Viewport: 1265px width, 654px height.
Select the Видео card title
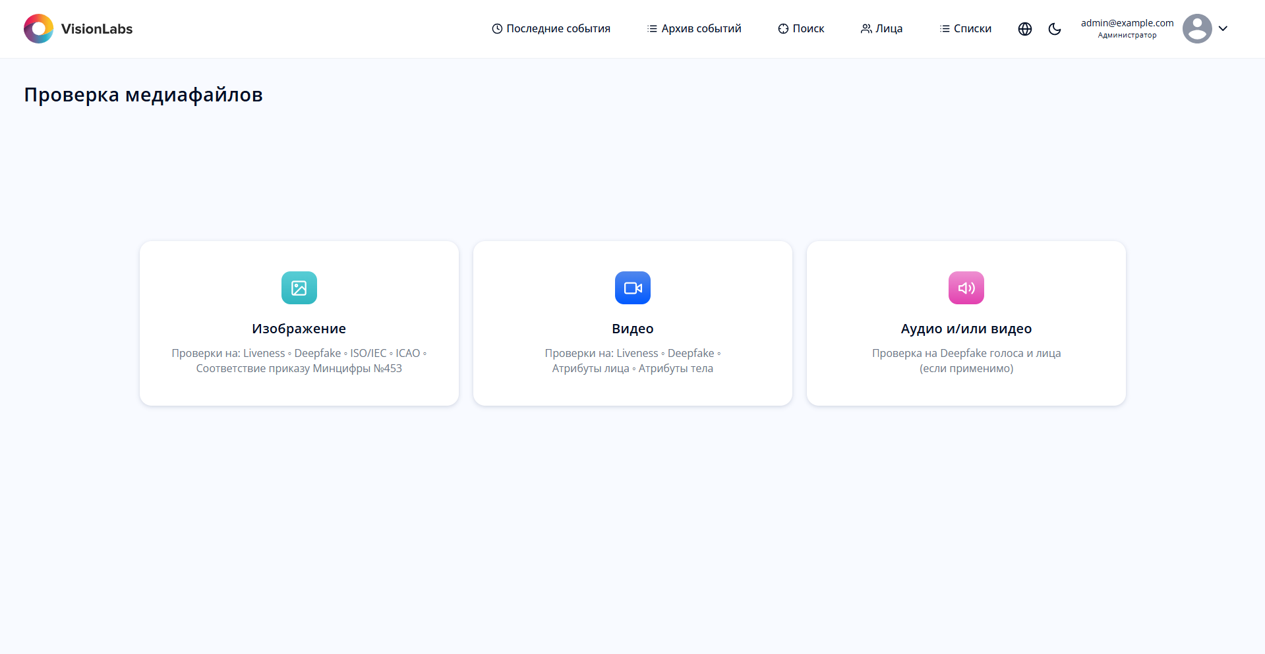(633, 329)
